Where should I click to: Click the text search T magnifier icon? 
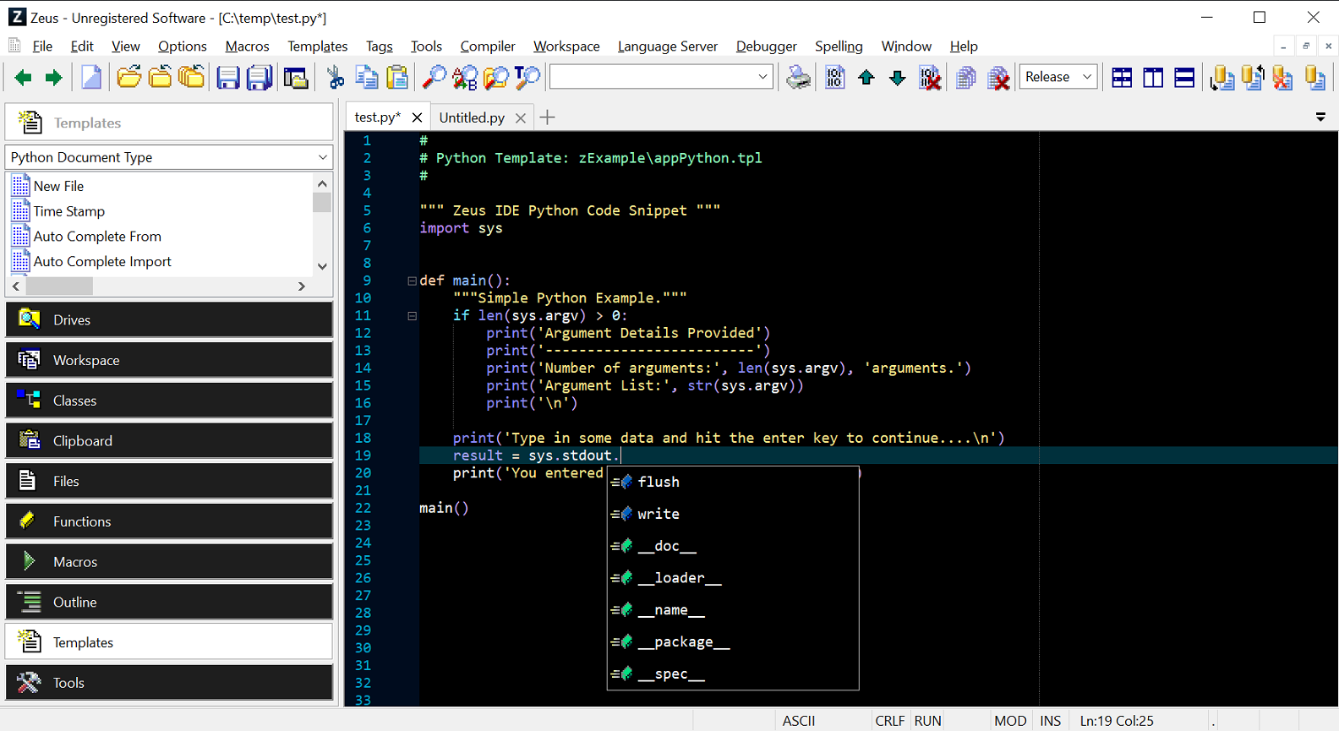(527, 78)
